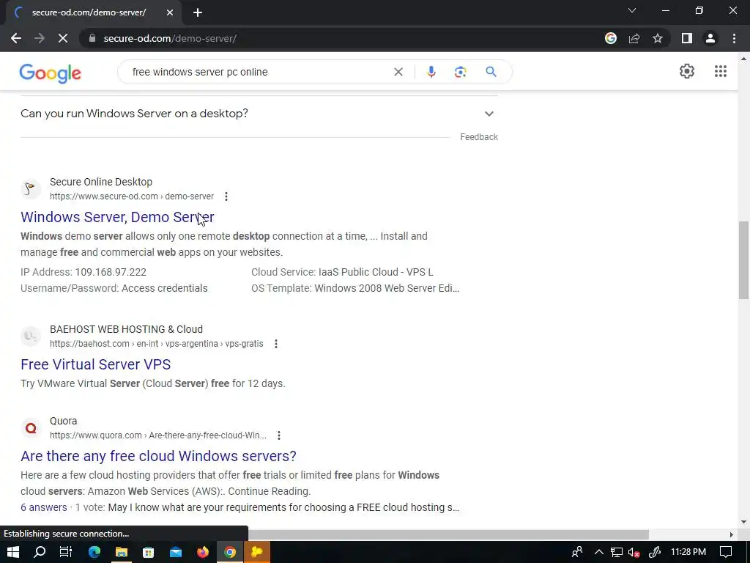Click the horizontal scrollbar at bottom

(448, 534)
